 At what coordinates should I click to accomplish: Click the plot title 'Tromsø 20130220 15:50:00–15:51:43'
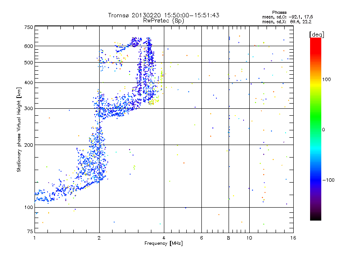(163, 15)
